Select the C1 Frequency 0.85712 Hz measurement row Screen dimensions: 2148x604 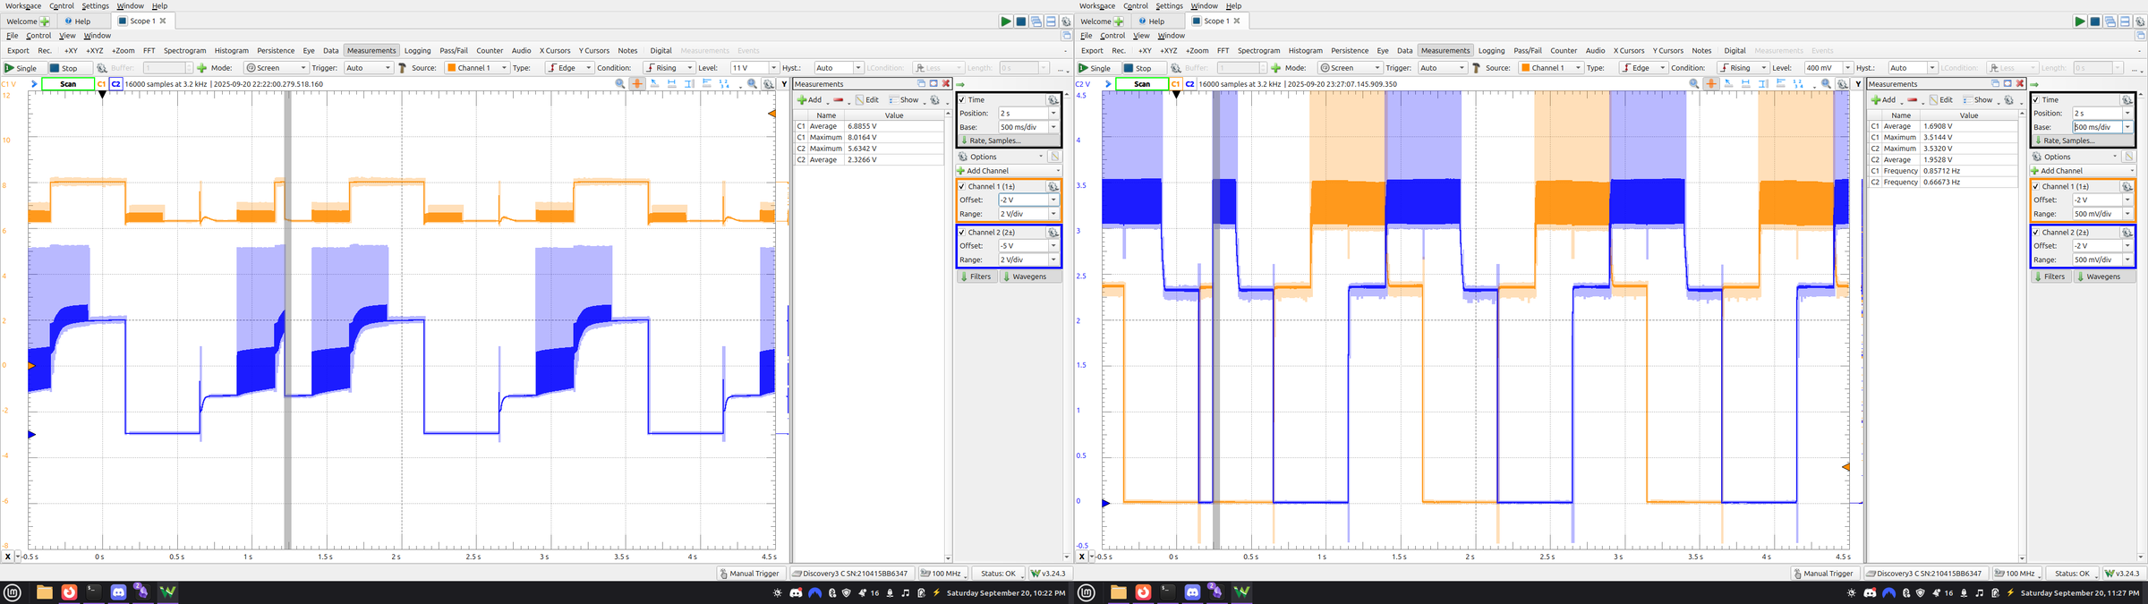point(1942,171)
